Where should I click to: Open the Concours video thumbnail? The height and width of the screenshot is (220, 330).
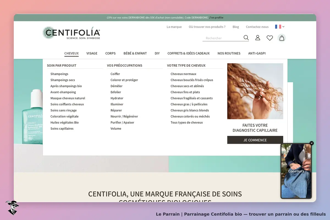click(296, 171)
